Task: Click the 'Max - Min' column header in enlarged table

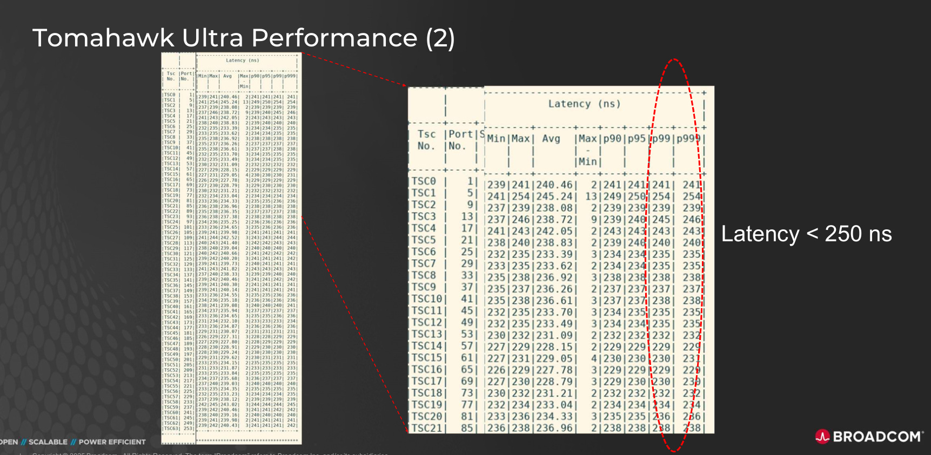Action: click(x=587, y=150)
